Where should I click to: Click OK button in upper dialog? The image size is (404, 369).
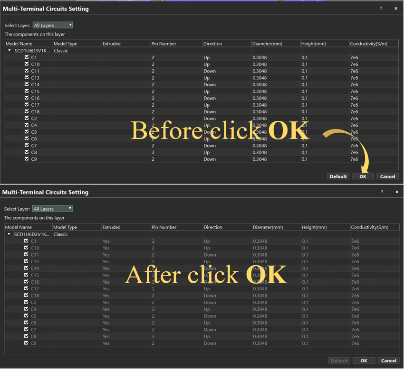tap(363, 176)
